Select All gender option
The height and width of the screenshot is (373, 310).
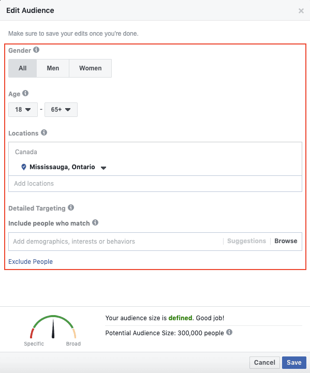click(x=23, y=68)
